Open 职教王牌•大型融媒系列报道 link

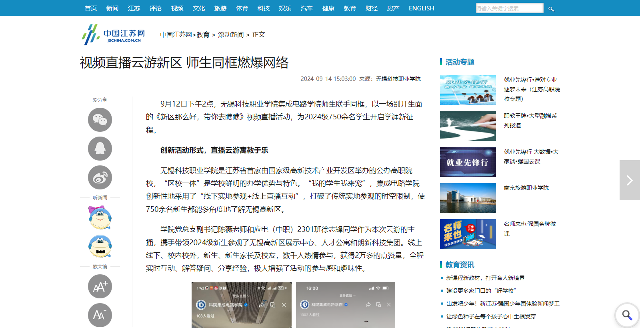click(x=530, y=121)
